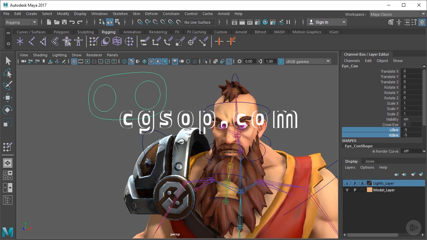Toggle the Character Controls icon
Image resolution: width=427 pixels, height=240 pixels.
coord(399,22)
